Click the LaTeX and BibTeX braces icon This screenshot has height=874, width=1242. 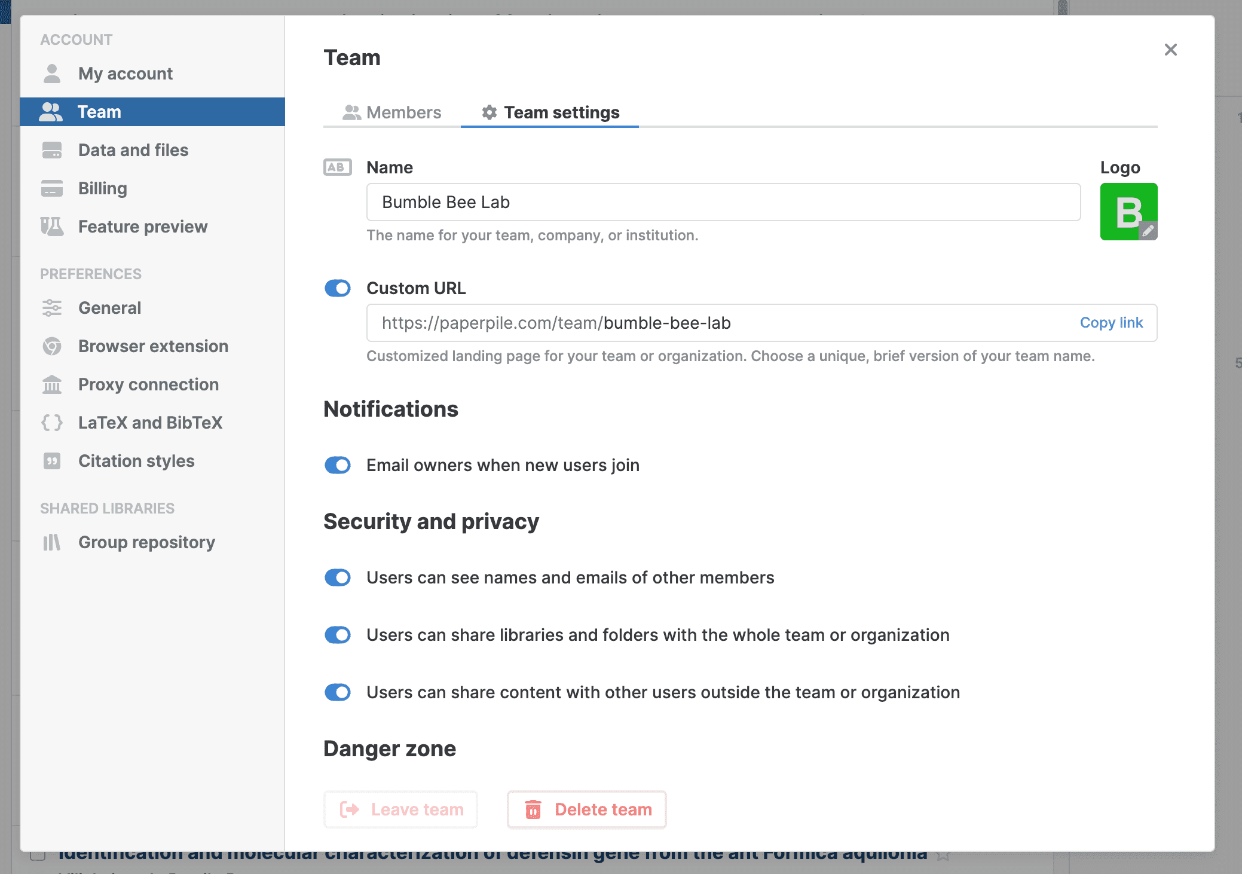(52, 423)
